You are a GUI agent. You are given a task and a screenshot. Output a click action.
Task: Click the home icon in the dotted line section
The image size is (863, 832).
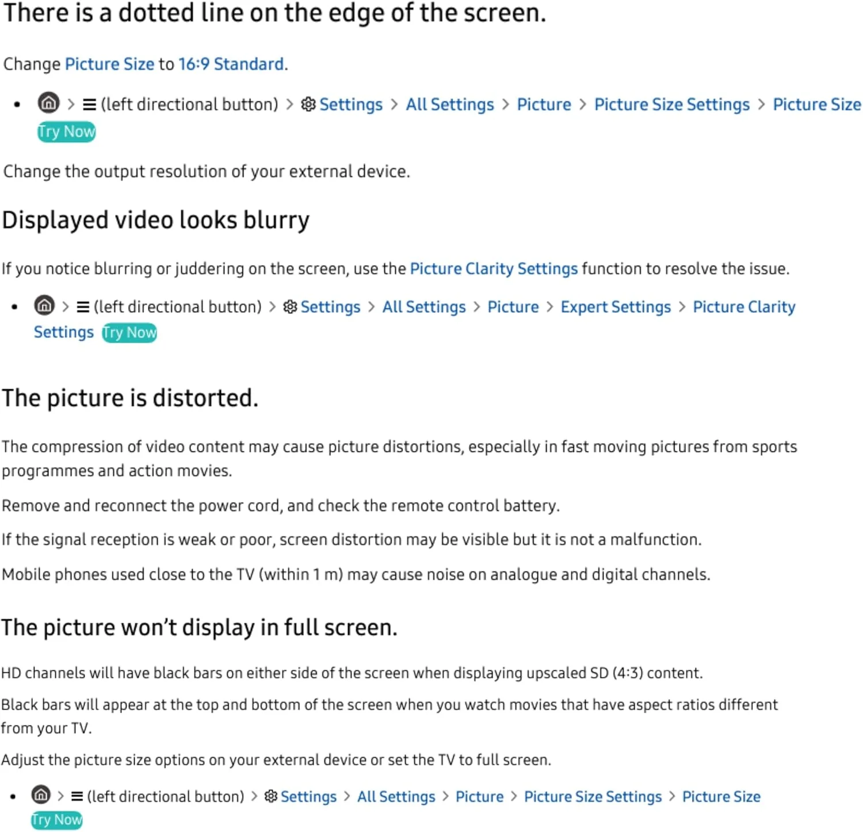tap(48, 103)
